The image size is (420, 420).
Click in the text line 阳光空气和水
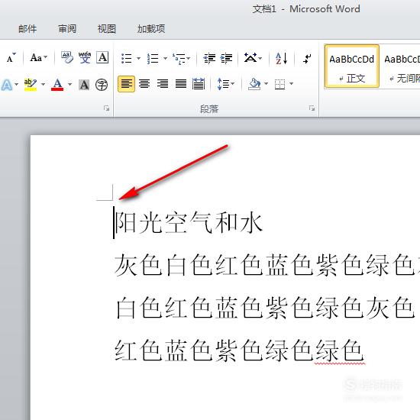[189, 222]
